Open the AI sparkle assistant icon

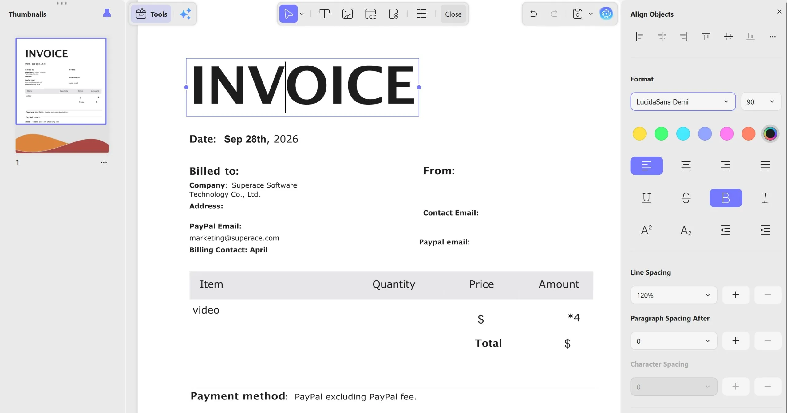185,14
